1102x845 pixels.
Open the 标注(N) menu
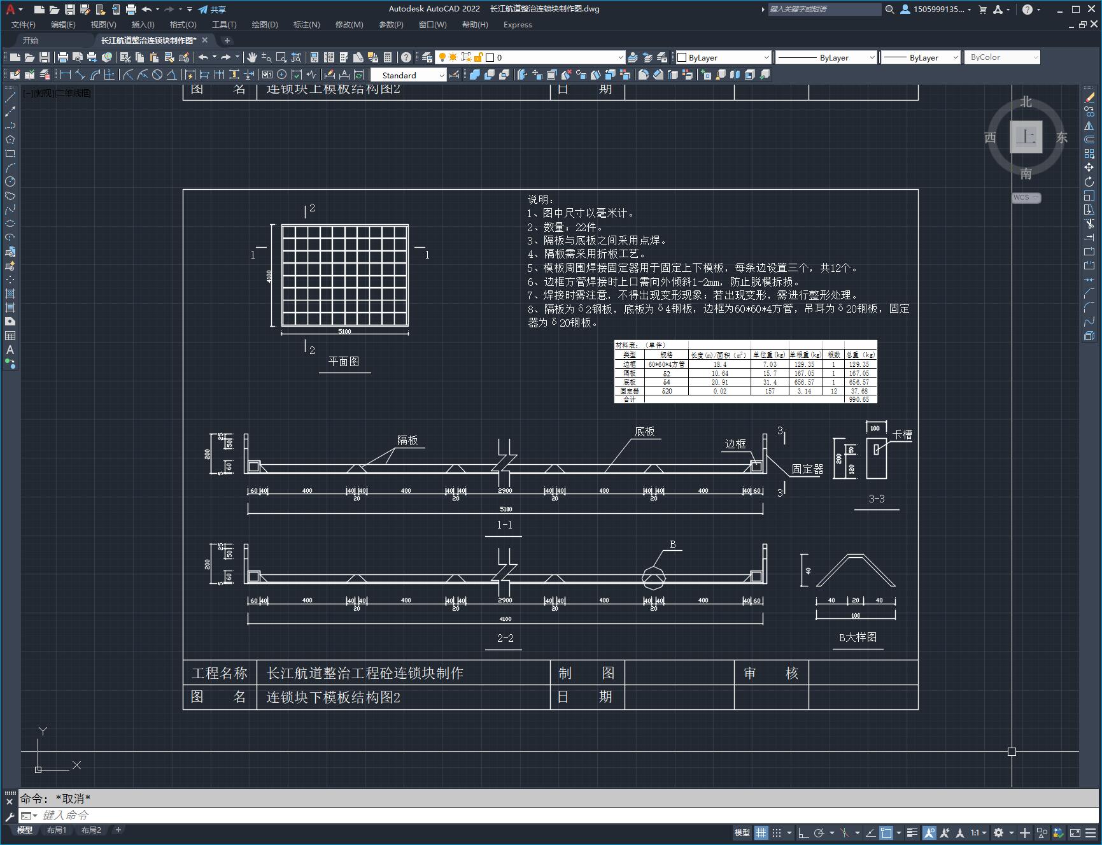pos(306,25)
